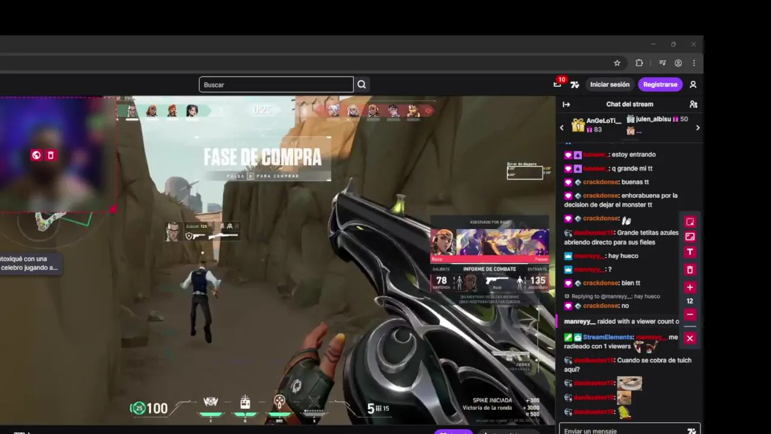Viewport: 771px width, 434px height.
Task: Open the browser profile avatar icon
Action: 678,63
